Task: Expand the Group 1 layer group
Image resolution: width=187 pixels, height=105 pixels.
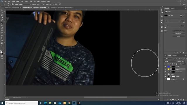Action: [x=167, y=74]
